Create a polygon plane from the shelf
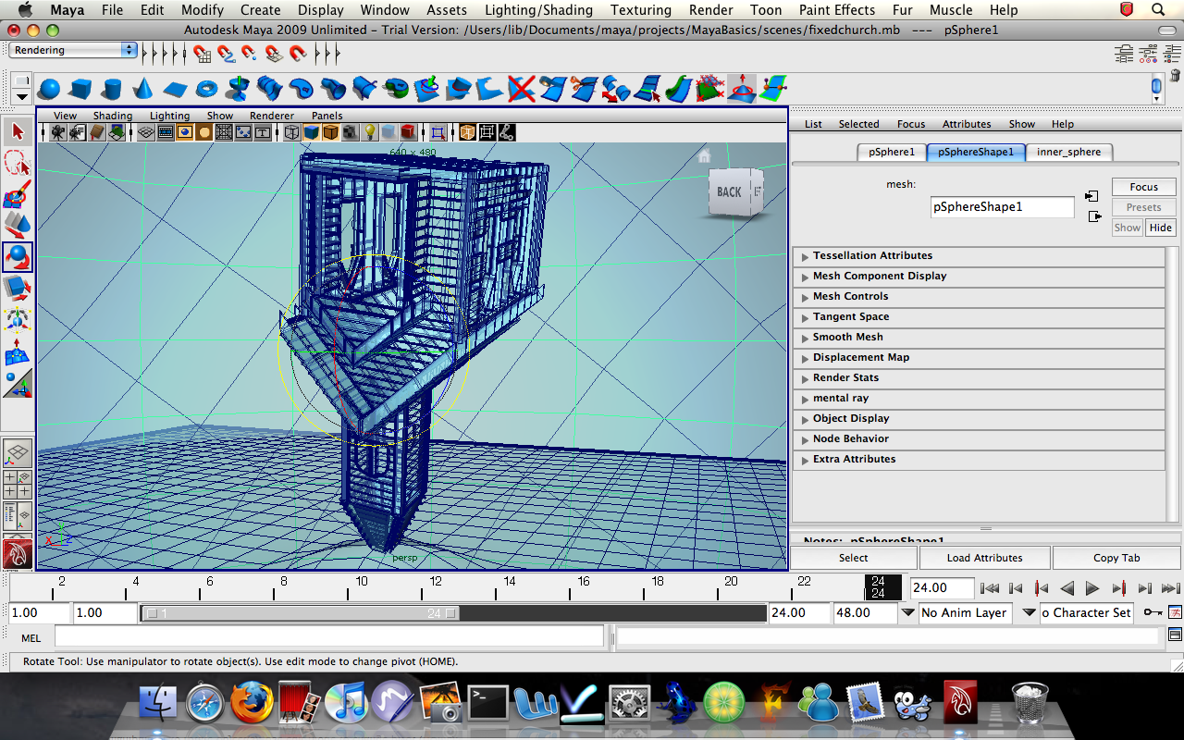This screenshot has width=1184, height=740. [176, 89]
